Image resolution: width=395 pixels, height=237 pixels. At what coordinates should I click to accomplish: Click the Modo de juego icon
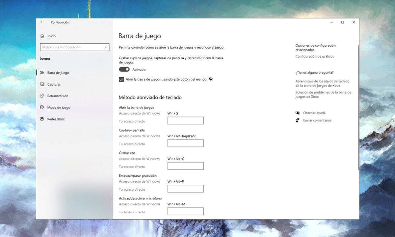click(42, 107)
